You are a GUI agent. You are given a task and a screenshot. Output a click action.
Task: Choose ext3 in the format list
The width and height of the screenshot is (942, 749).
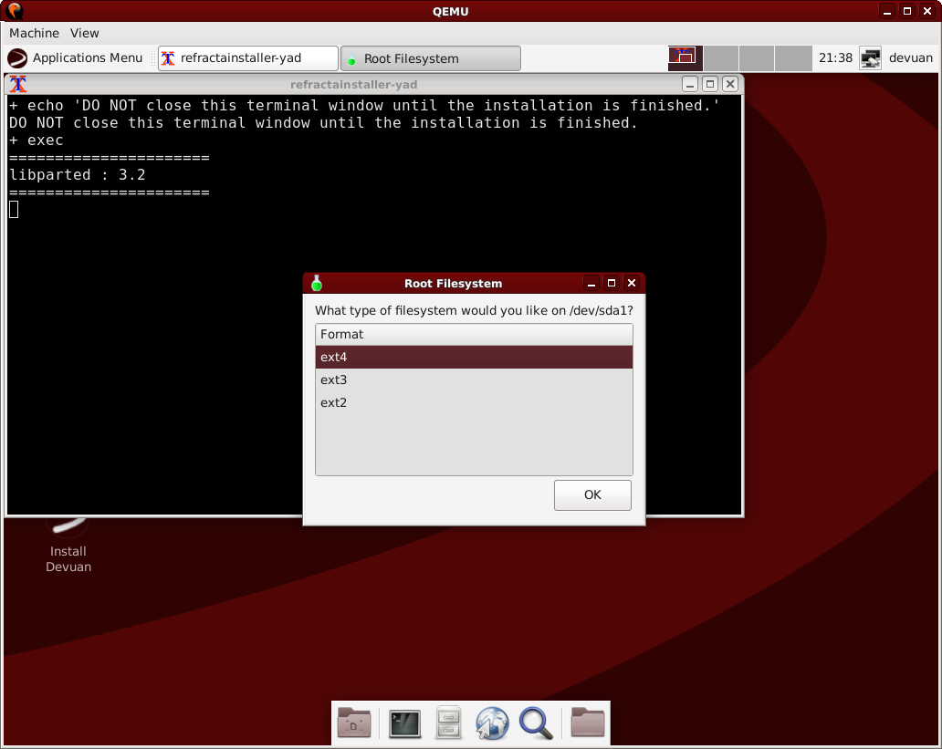(x=473, y=380)
